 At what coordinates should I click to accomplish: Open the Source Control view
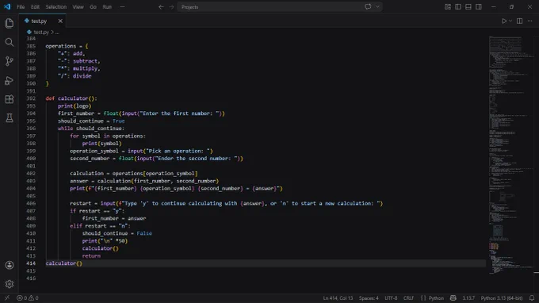[10, 61]
